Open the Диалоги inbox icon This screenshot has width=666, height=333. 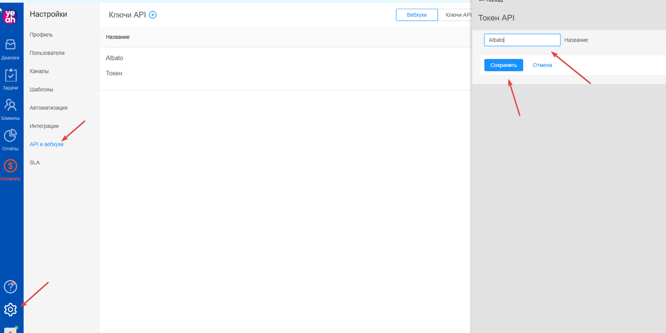(10, 45)
